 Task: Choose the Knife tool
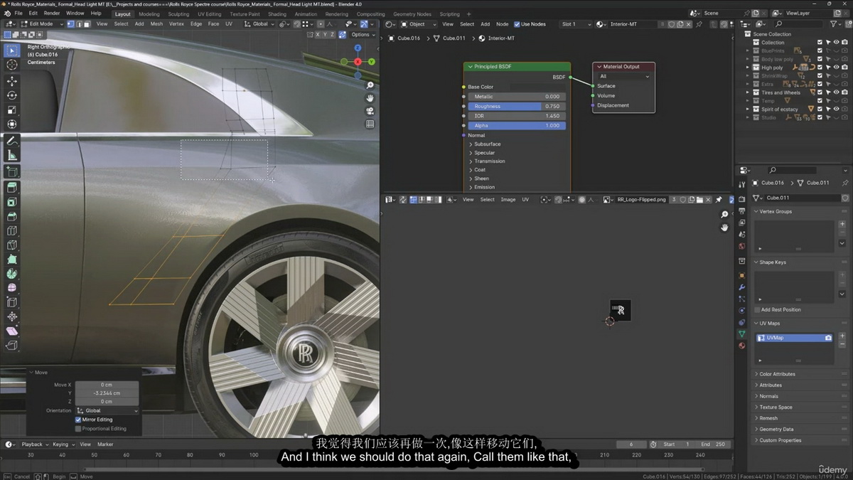[x=12, y=245]
